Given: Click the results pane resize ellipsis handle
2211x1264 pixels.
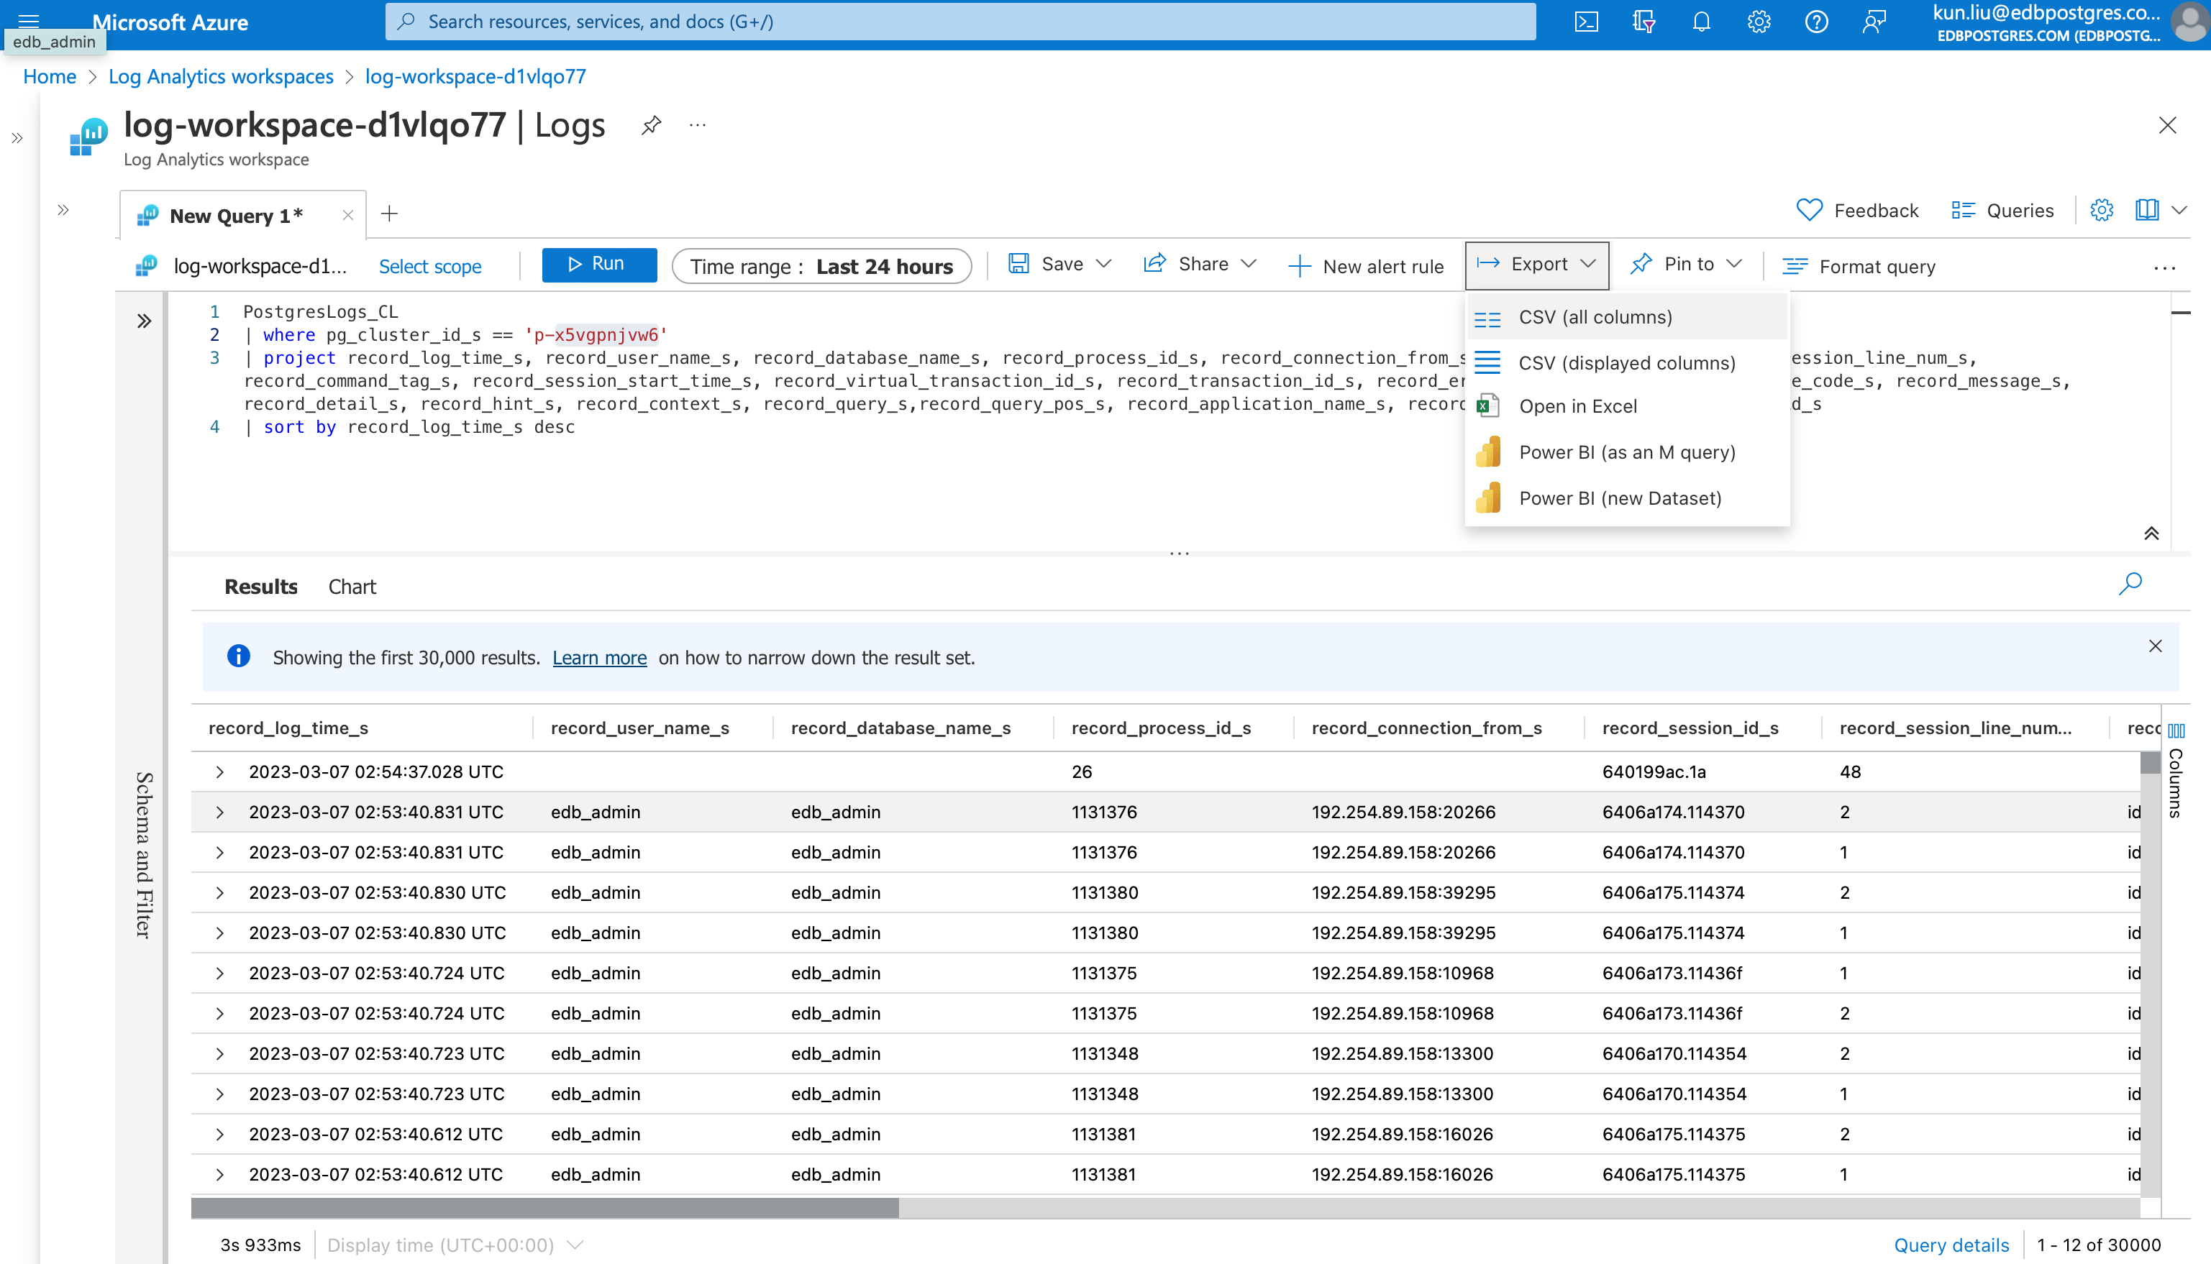Looking at the screenshot, I should [x=1178, y=553].
